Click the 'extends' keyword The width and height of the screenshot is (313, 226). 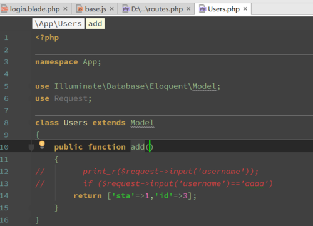coord(109,123)
